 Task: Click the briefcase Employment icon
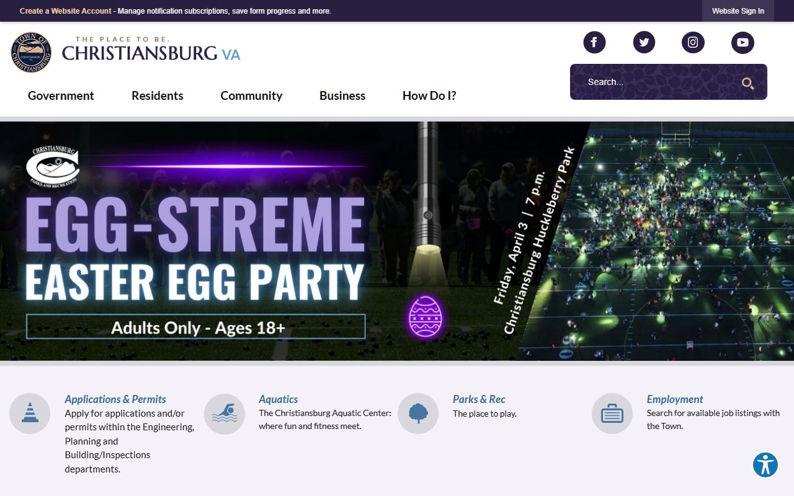[x=612, y=414]
